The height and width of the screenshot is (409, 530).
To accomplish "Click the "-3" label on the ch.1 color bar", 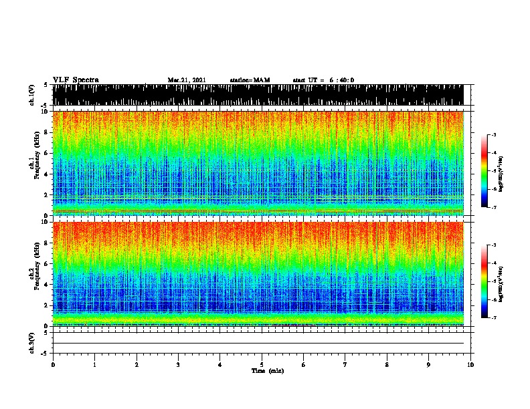I will point(493,135).
